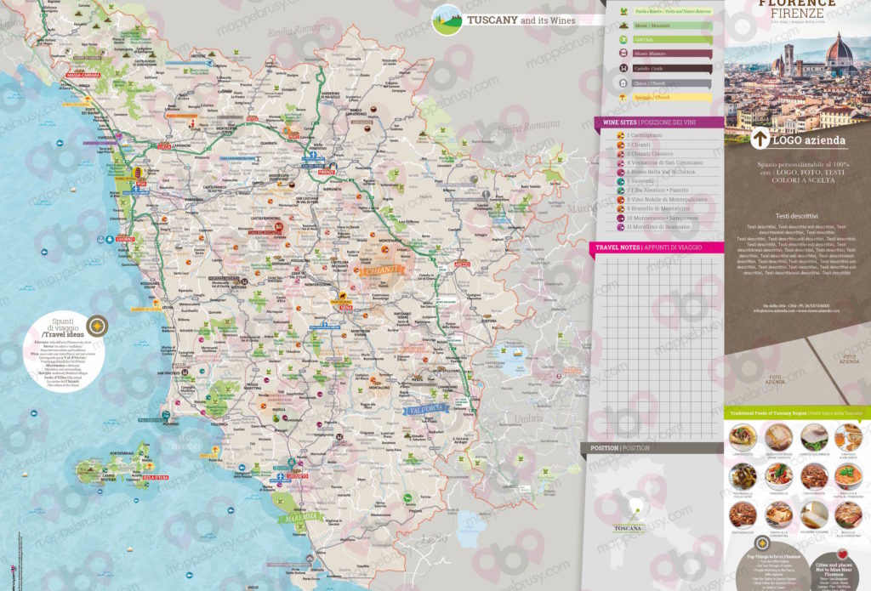Click the Castello / Castle legend icon

pos(623,68)
